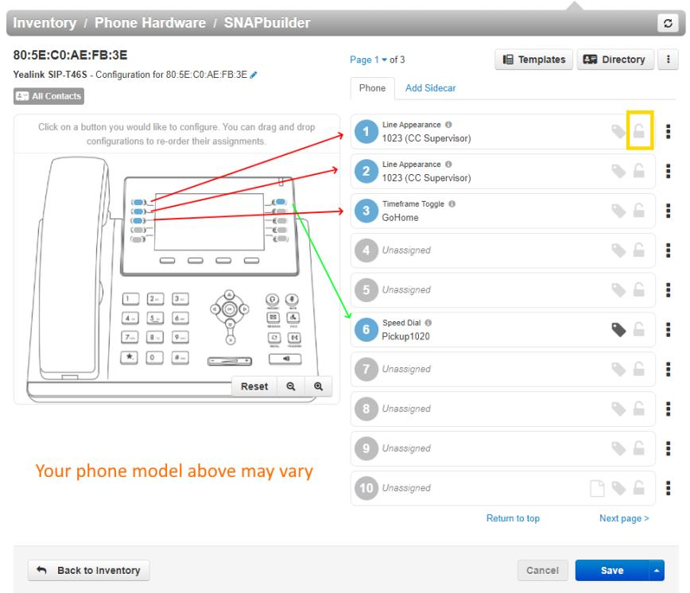
Task: Save the phone configuration
Action: (611, 570)
